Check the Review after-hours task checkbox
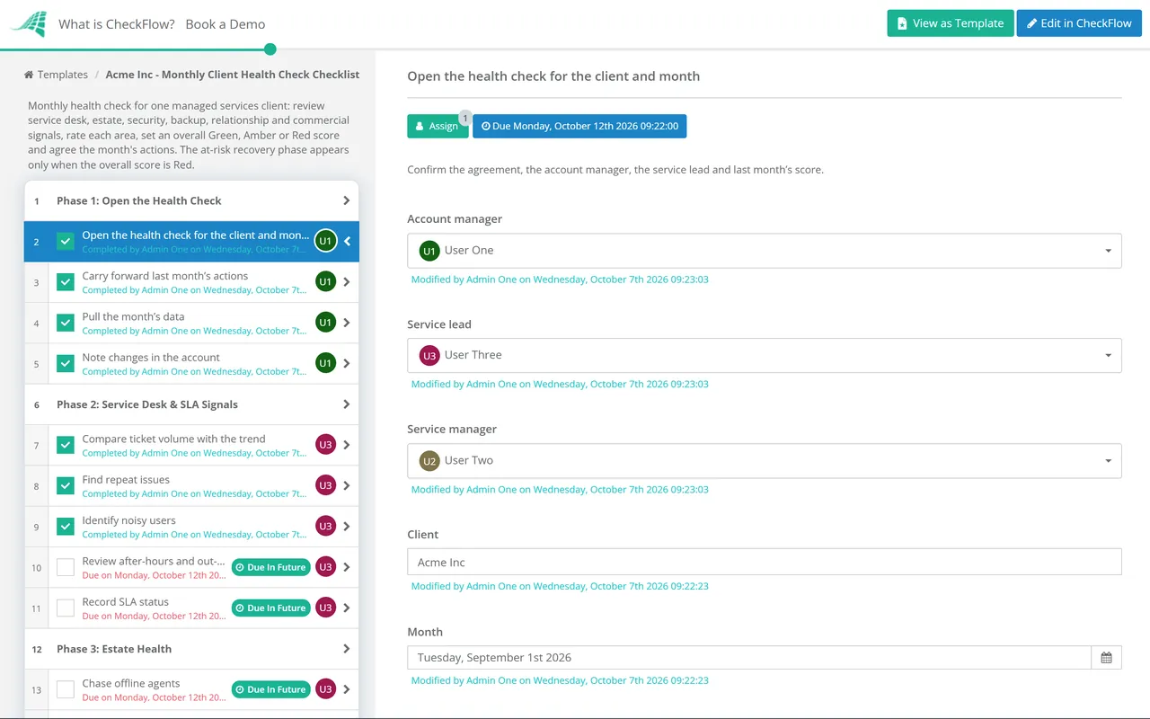Image resolution: width=1150 pixels, height=719 pixels. [66, 567]
